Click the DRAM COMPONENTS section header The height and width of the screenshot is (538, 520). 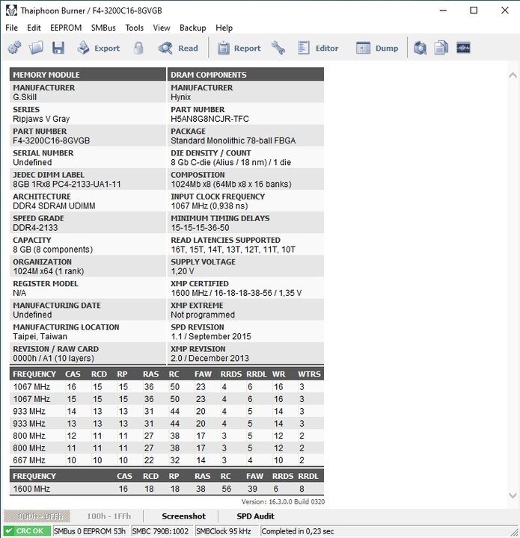tap(245, 75)
